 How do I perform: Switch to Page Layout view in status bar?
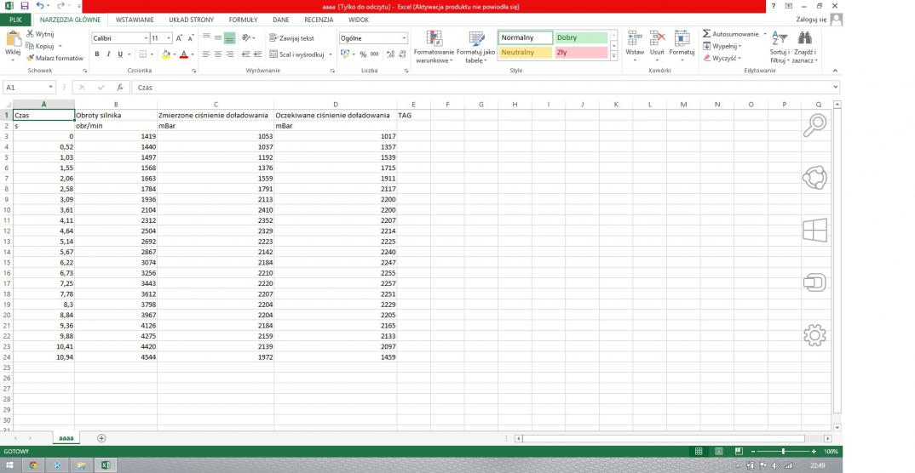719,452
